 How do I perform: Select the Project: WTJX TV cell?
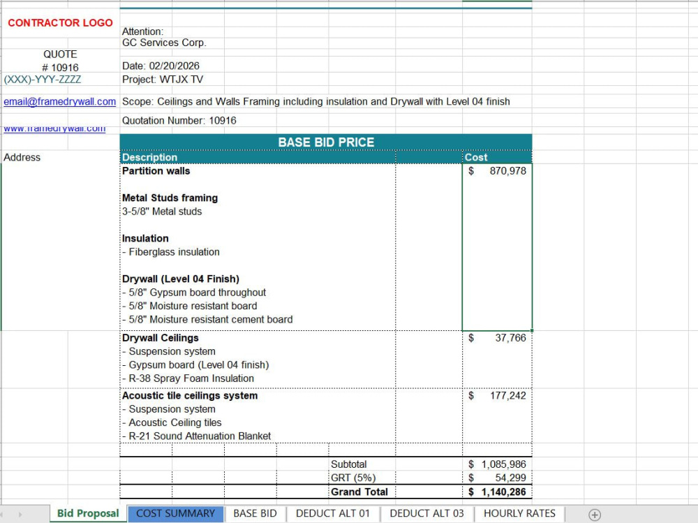click(163, 80)
